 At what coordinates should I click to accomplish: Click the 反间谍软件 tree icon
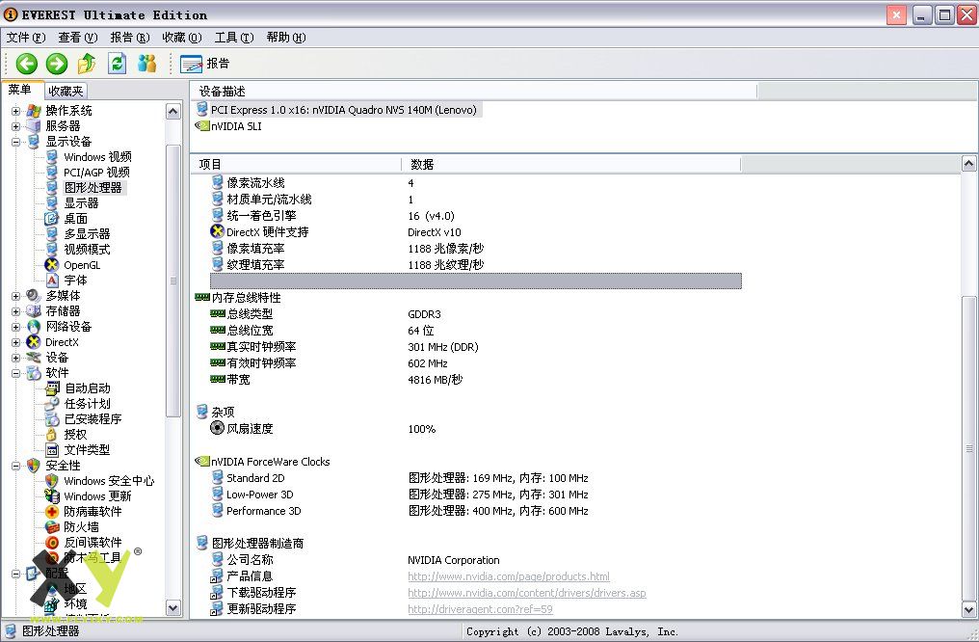(52, 543)
